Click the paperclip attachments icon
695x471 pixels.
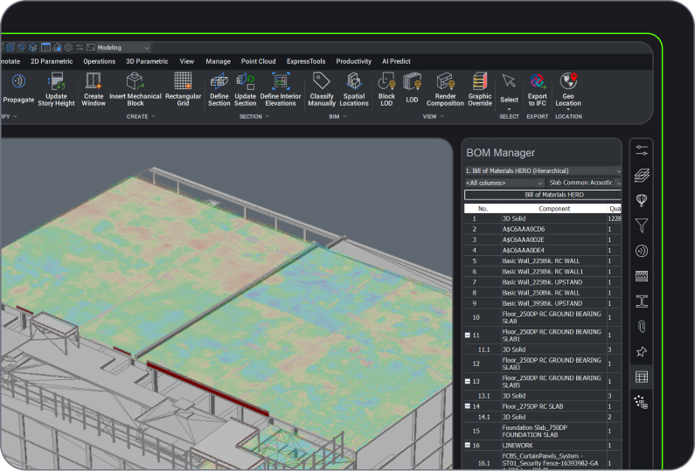(x=642, y=327)
